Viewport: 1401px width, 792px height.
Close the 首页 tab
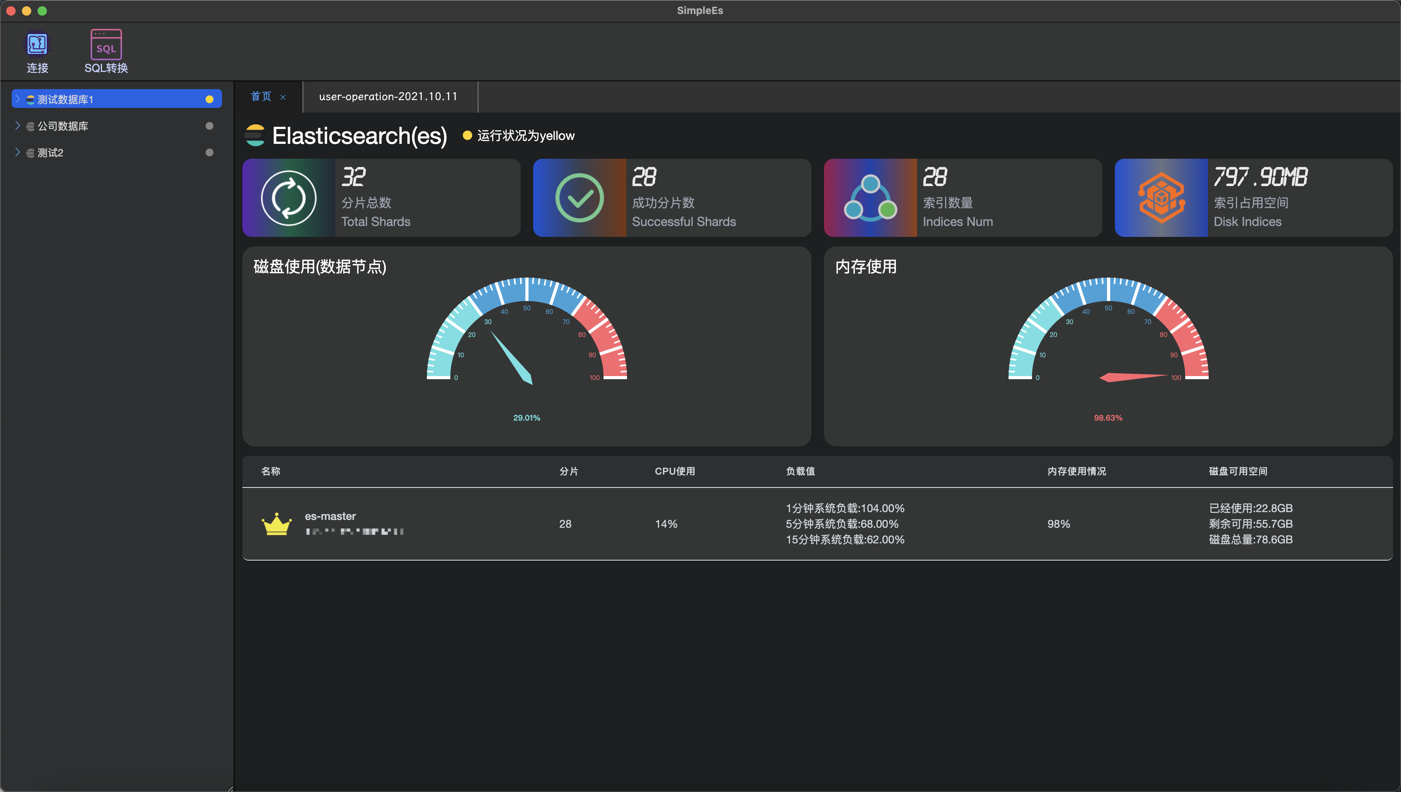(283, 97)
